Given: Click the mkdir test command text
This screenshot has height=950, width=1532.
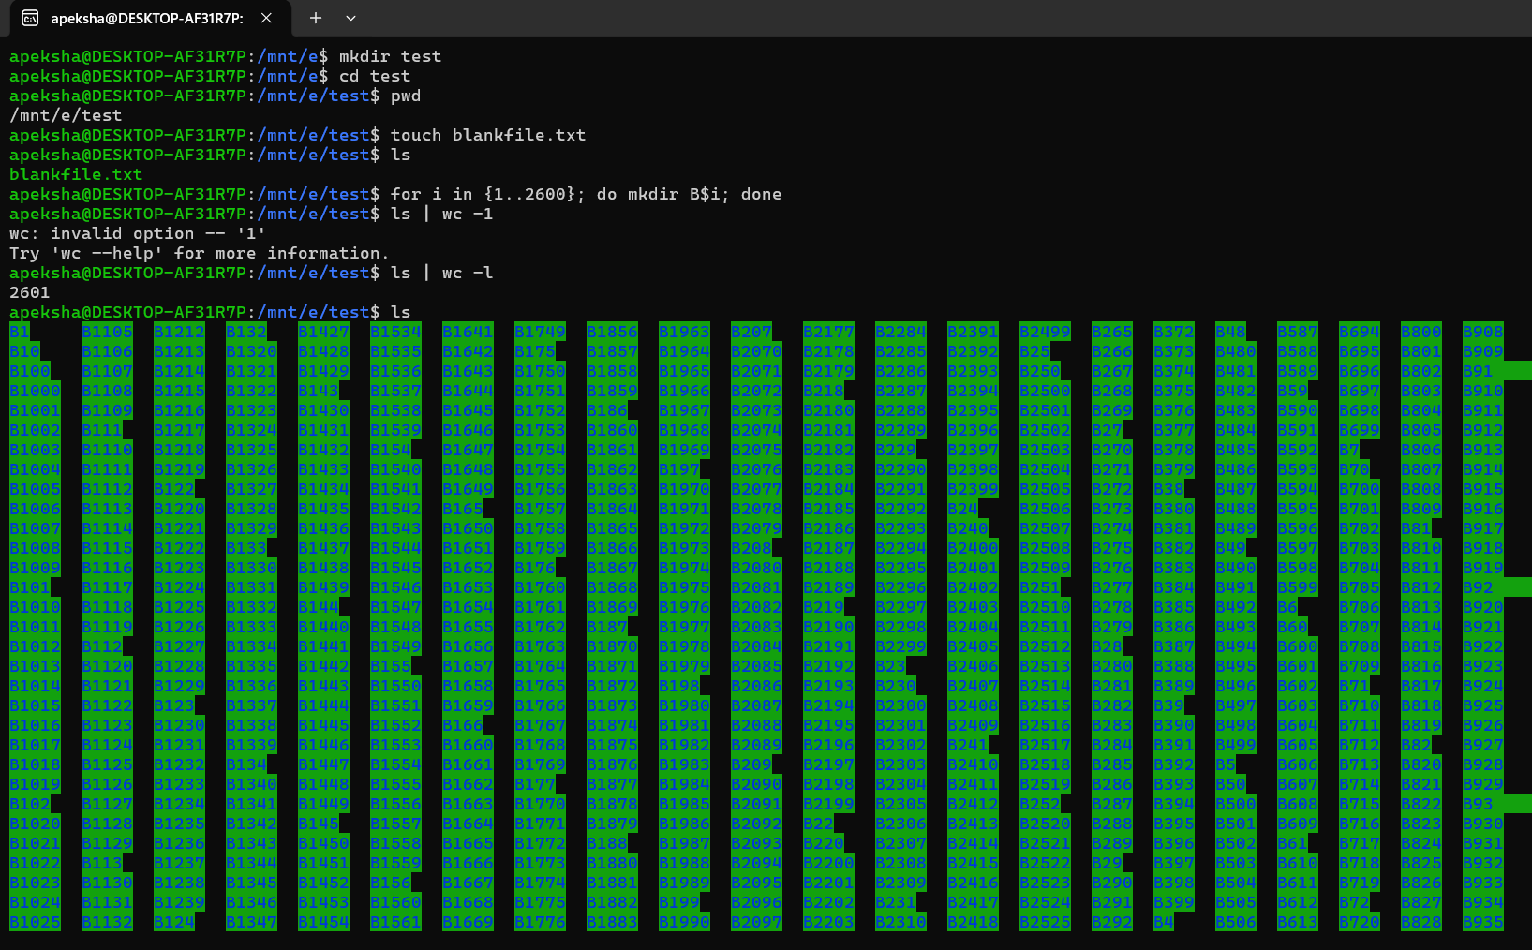Looking at the screenshot, I should coord(392,56).
